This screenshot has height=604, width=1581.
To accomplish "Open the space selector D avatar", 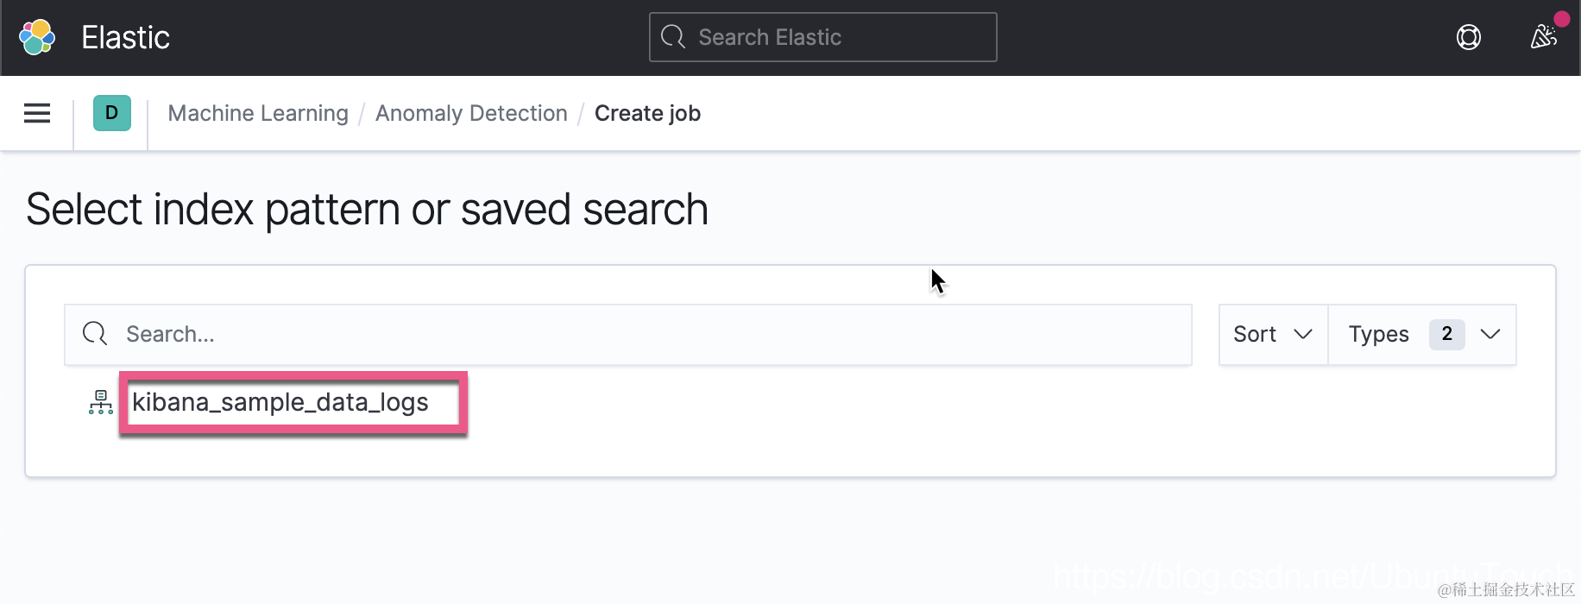I will point(112,113).
